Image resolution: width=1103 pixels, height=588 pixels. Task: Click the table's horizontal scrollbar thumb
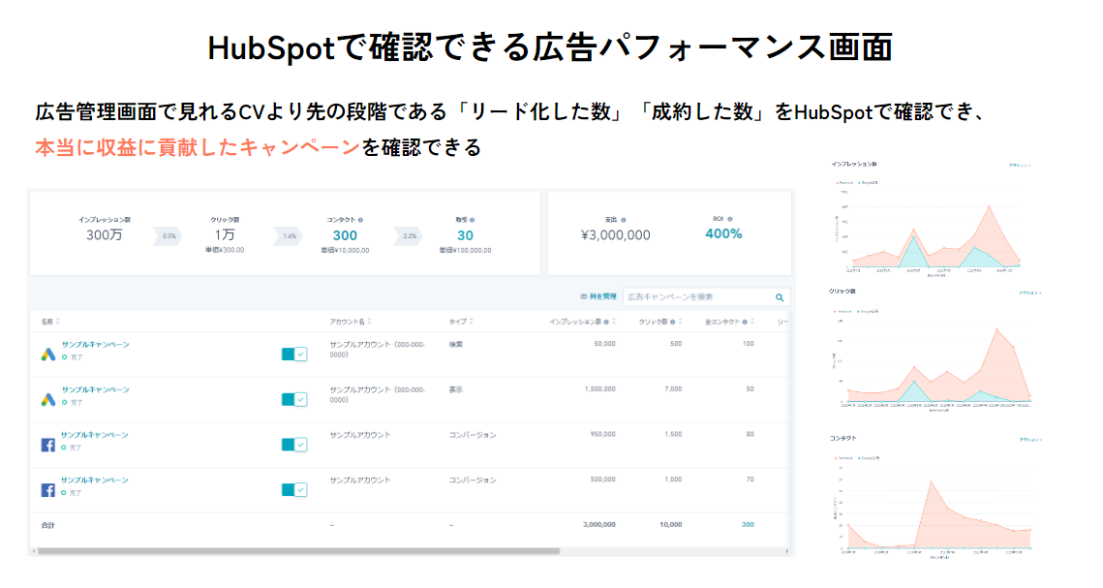click(298, 551)
